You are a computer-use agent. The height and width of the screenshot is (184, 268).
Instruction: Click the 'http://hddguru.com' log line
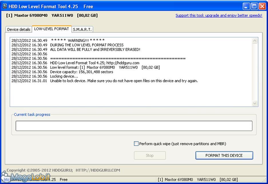(x=76, y=63)
